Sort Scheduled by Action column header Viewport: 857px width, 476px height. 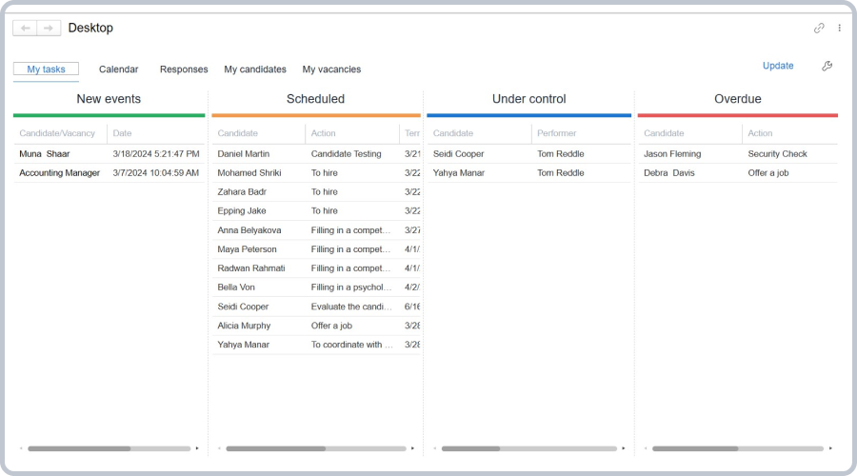click(324, 133)
